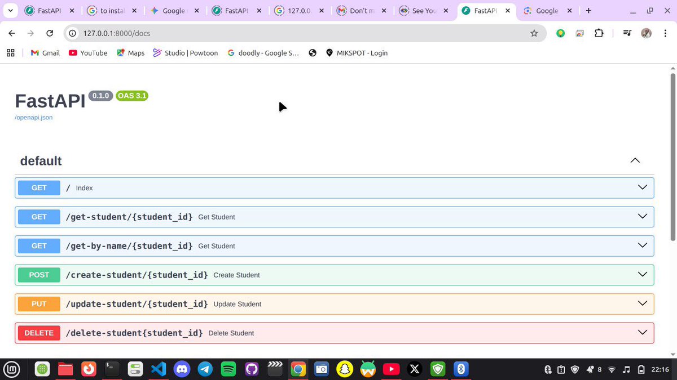Reload the FastAPI docs page
This screenshot has width=677, height=380.
50,33
